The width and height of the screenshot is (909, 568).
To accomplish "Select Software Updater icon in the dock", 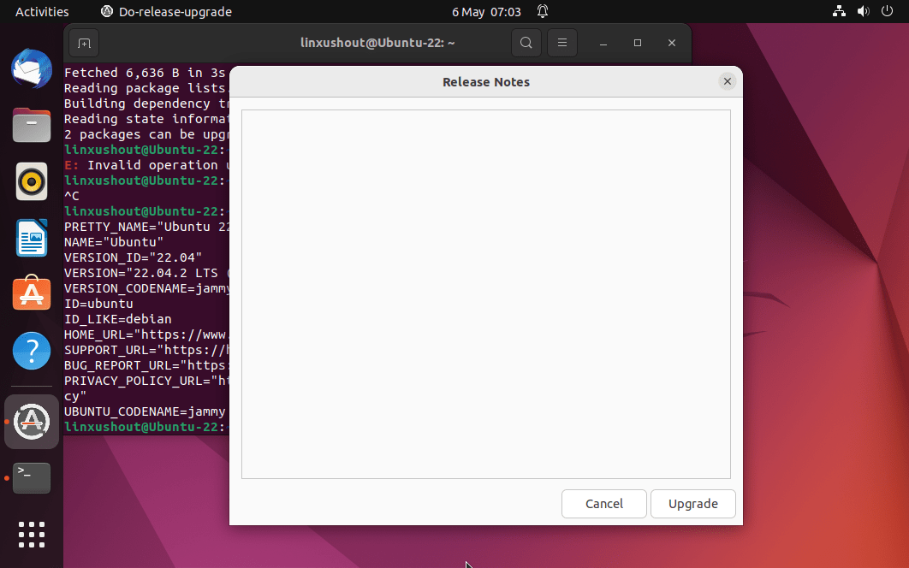I will pos(32,422).
